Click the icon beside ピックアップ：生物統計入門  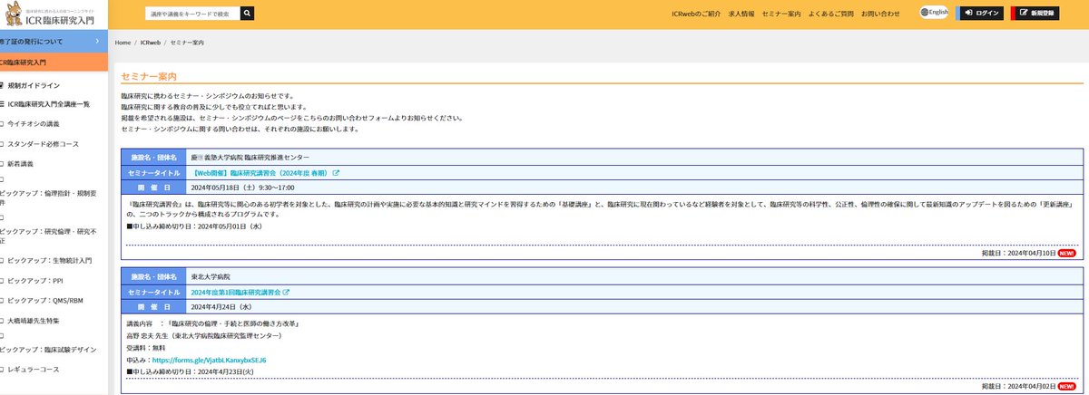(x=3, y=261)
